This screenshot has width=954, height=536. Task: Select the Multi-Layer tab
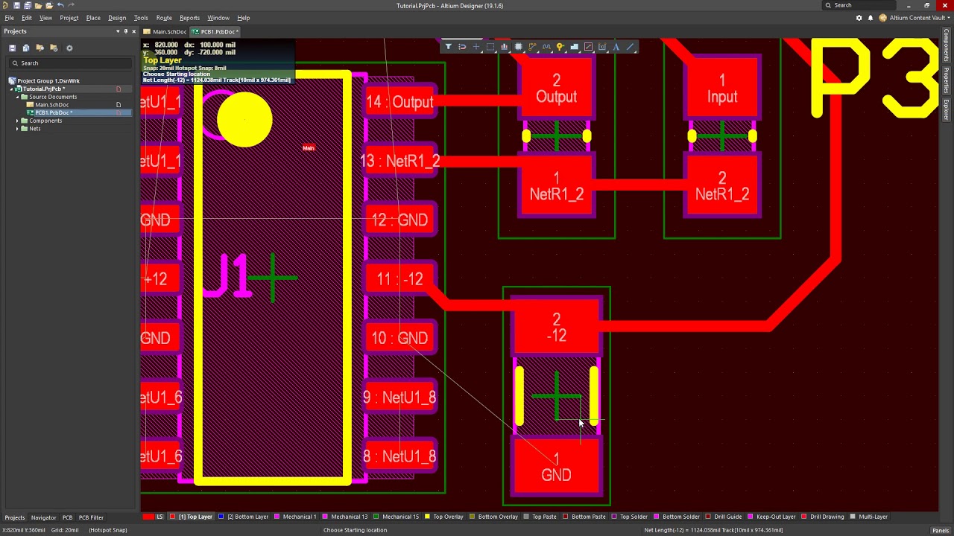click(868, 517)
